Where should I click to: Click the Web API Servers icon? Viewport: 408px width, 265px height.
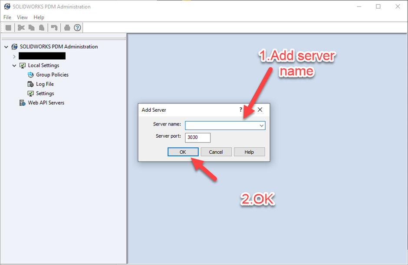[23, 103]
